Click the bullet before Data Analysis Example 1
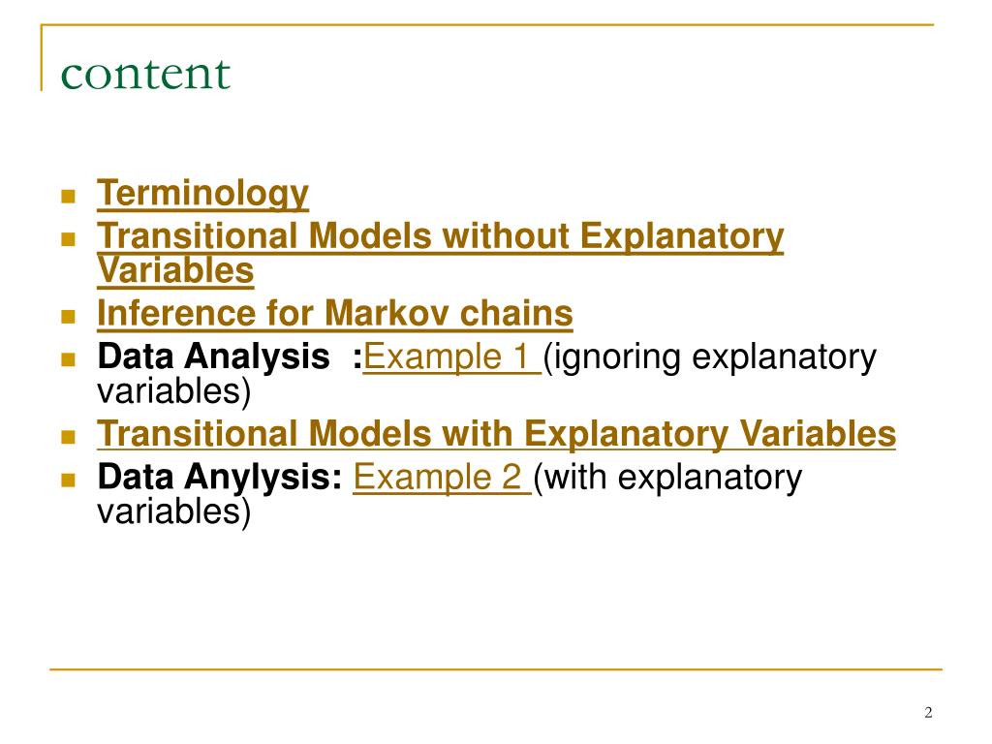The height and width of the screenshot is (744, 992). click(x=69, y=359)
